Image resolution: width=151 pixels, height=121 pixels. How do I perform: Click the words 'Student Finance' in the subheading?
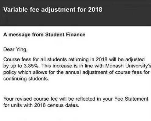pos(65,34)
